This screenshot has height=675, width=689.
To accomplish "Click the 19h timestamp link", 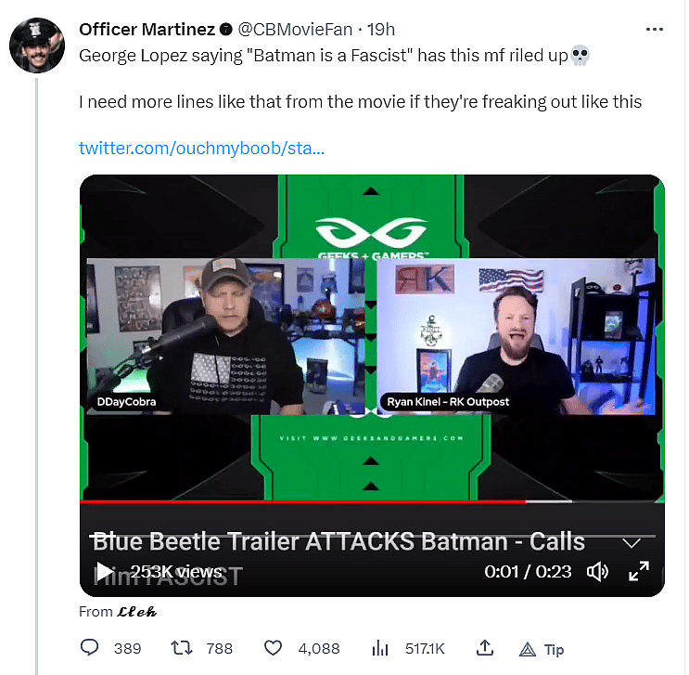I will click(x=380, y=29).
